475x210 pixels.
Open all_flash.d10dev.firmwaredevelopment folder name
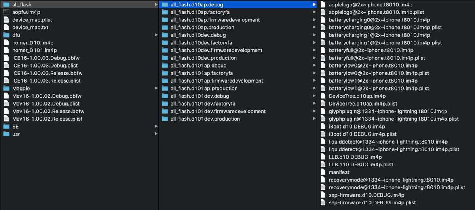tap(217, 50)
